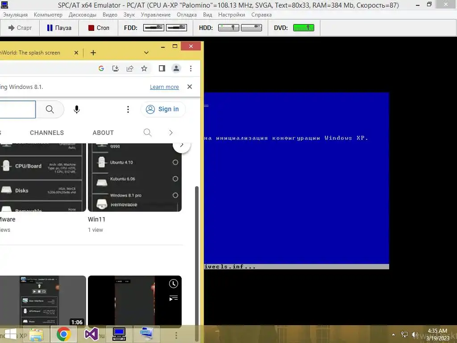This screenshot has width=457, height=343.
Task: Open File Explorer from taskbar
Action: click(x=36, y=334)
